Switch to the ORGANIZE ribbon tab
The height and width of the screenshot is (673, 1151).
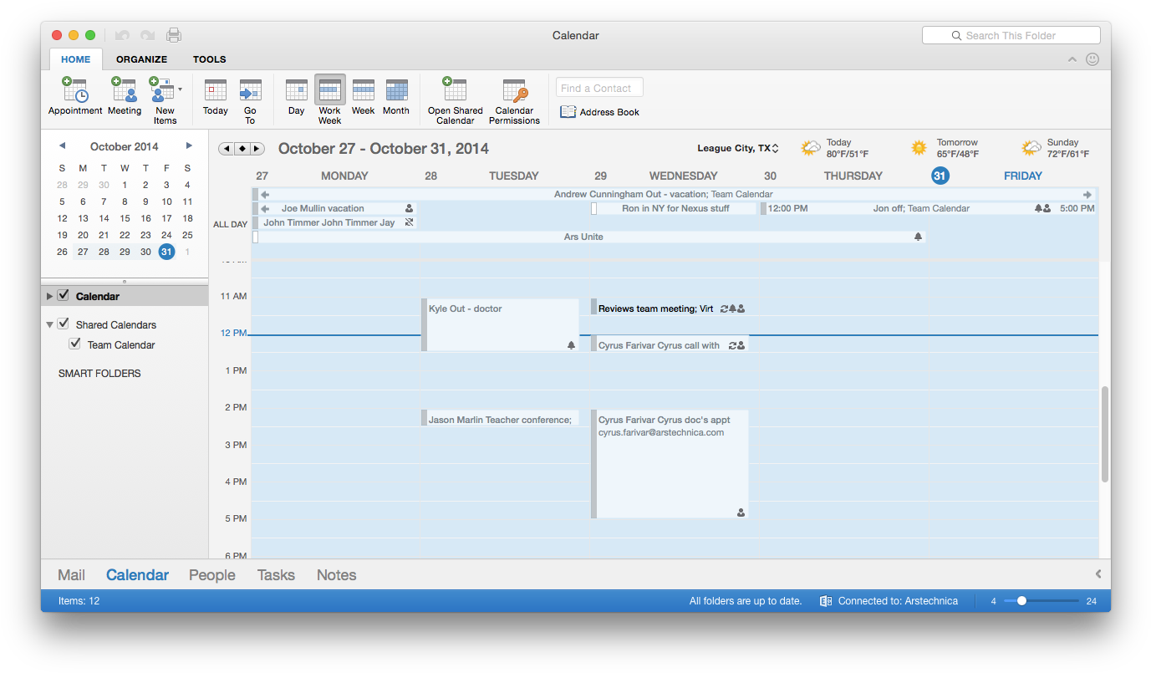141,59
